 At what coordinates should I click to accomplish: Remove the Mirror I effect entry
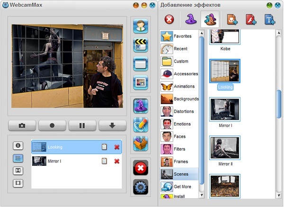[x=117, y=162]
